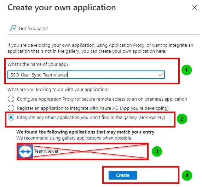This screenshot has height=187, width=202.
Task: Open the Got feedback? link
Action: (x=33, y=28)
